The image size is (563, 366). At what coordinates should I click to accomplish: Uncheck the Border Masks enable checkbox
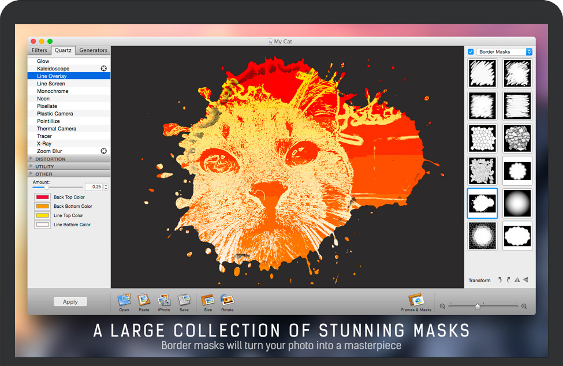point(471,52)
